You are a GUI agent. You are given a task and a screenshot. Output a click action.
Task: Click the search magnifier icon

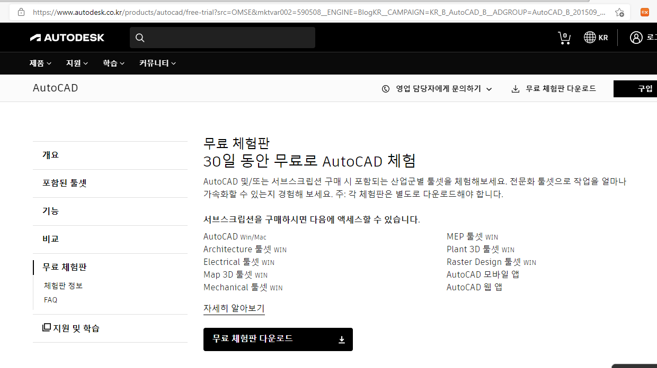(140, 38)
